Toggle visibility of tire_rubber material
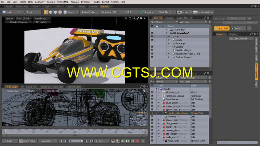Screen dimensions: 260x146 click(x=152, y=134)
